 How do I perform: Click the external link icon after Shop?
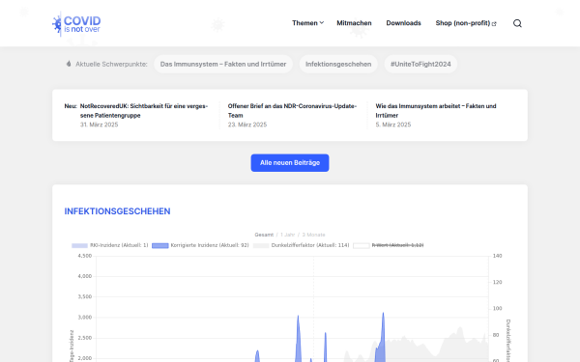click(x=494, y=23)
